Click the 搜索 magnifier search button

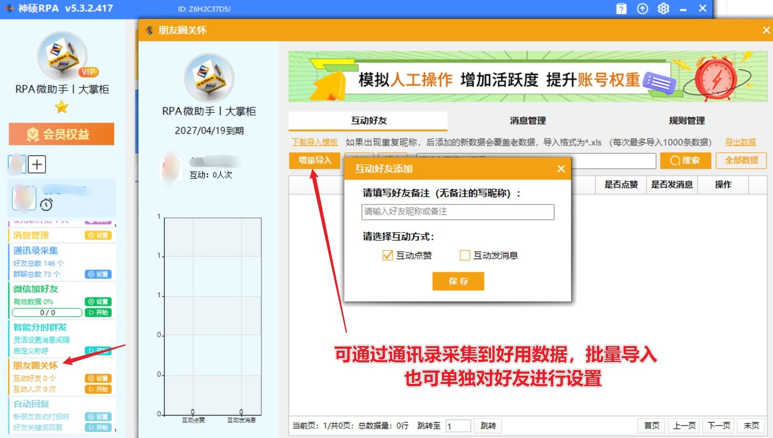tap(685, 160)
